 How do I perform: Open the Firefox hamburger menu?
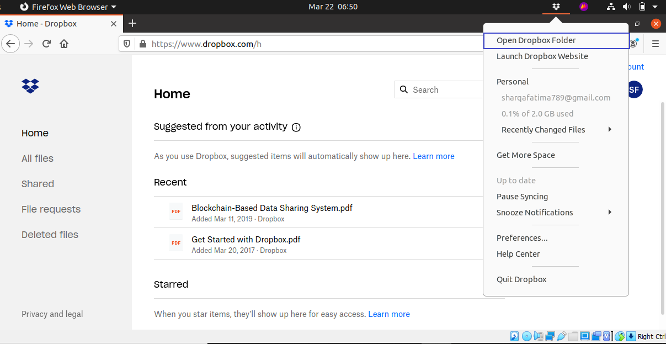click(656, 44)
